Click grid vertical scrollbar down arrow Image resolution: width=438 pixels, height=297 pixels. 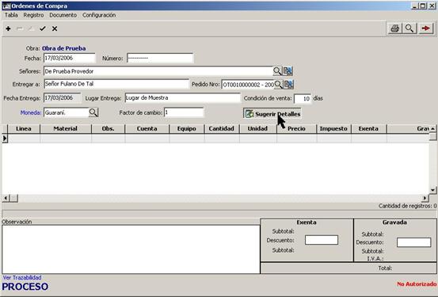point(432,190)
